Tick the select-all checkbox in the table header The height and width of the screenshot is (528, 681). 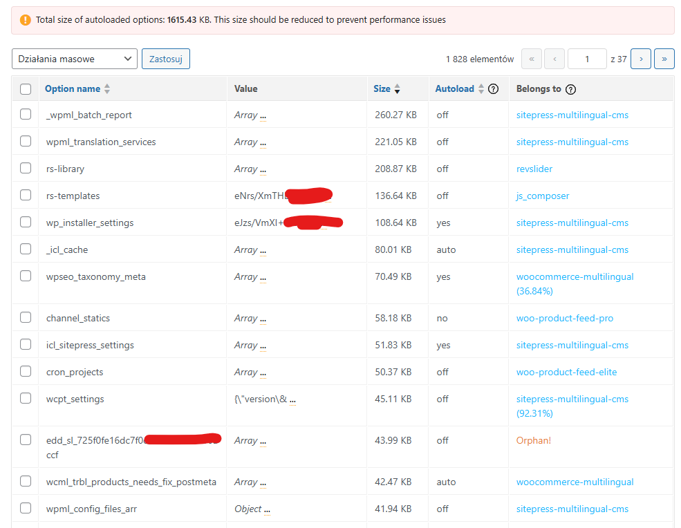(26, 89)
